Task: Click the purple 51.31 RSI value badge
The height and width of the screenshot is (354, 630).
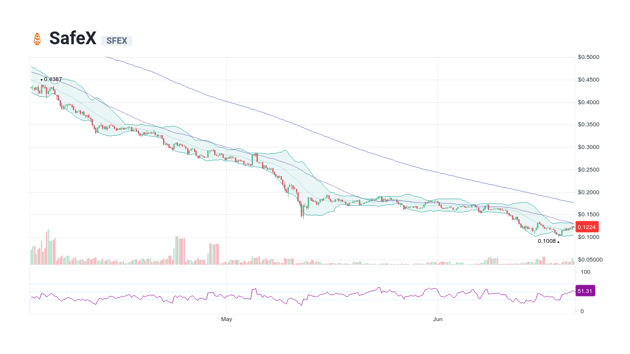Action: tap(585, 291)
